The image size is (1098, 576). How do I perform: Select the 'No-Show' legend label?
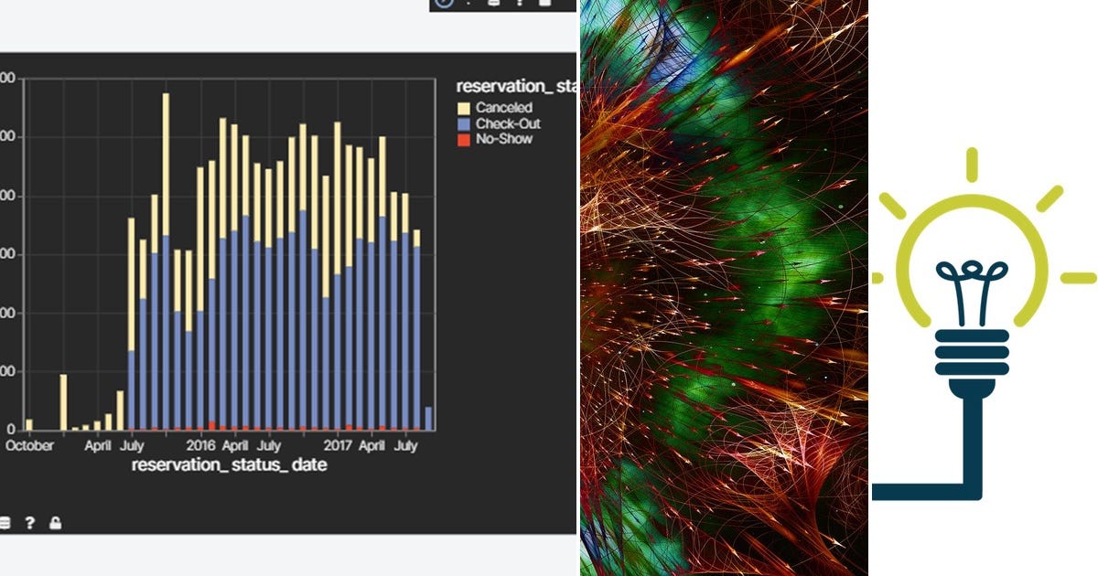(503, 139)
